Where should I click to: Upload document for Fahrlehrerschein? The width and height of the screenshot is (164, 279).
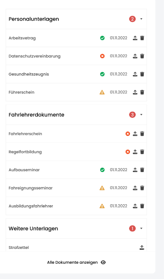(135, 134)
